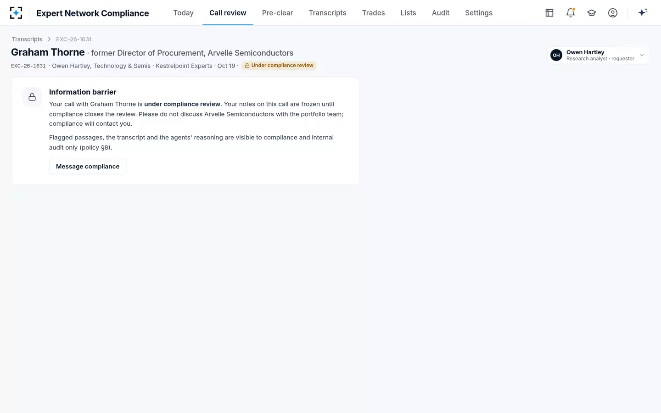
Task: Click the Graham Thorne heading
Action: (48, 52)
